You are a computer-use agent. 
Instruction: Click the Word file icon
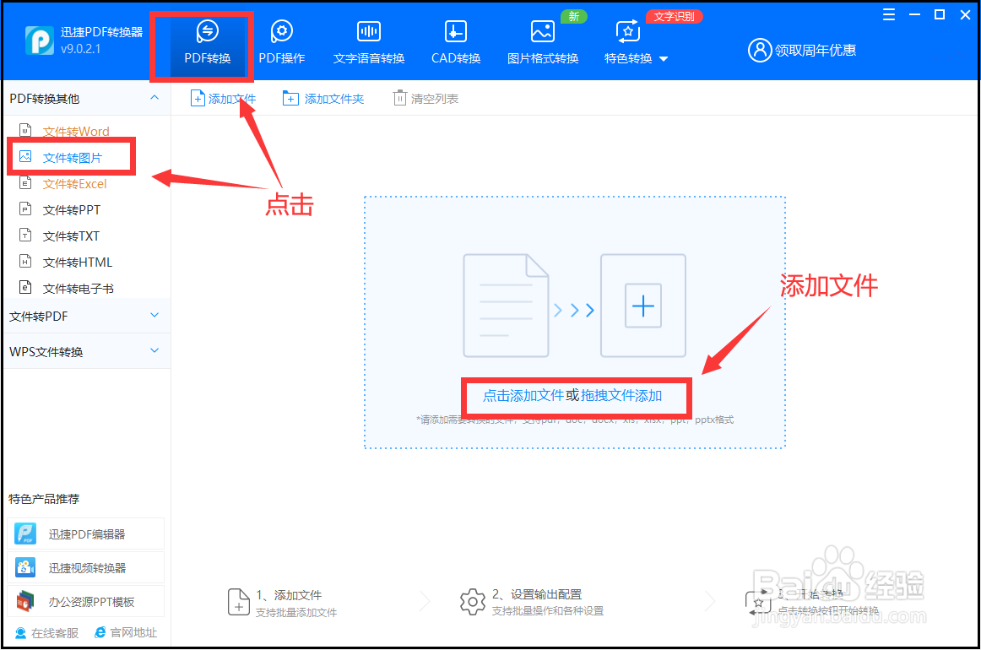25,130
